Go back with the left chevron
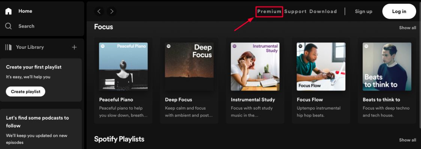 [x=99, y=11]
